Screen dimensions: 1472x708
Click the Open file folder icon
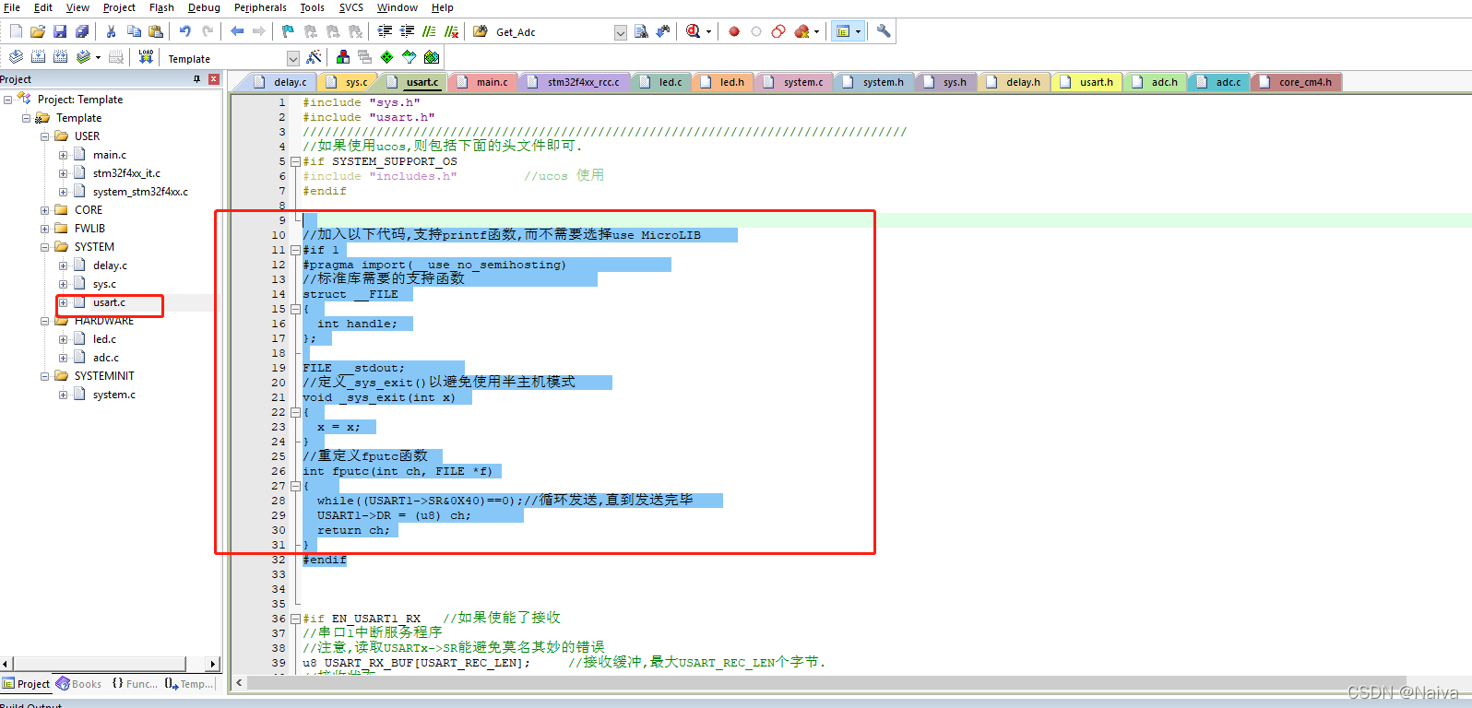coord(38,31)
